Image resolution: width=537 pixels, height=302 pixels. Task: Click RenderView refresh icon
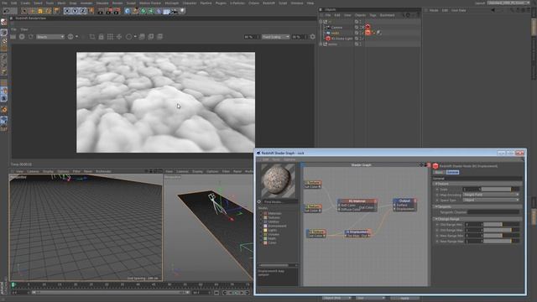tap(31, 37)
